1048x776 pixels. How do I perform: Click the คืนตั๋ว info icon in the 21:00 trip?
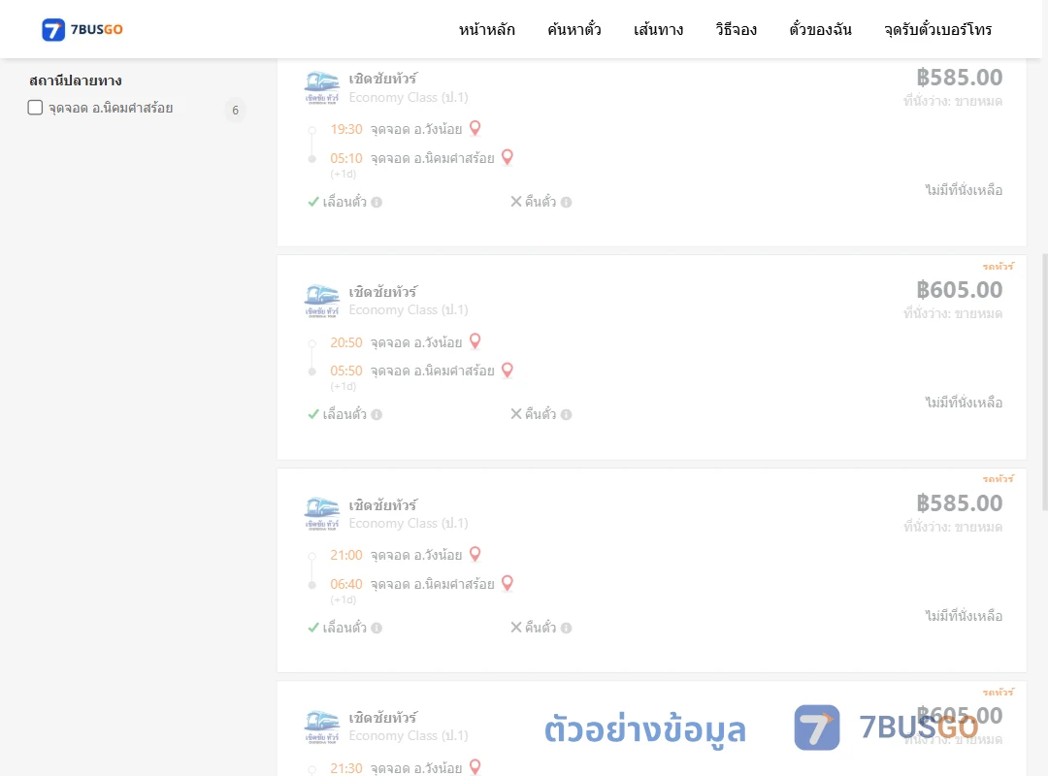click(x=566, y=628)
